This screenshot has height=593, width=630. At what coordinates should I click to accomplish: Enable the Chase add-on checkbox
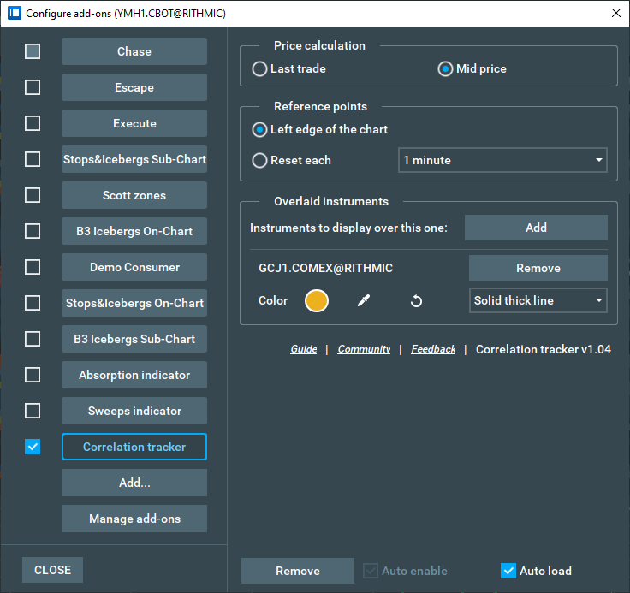(x=33, y=51)
